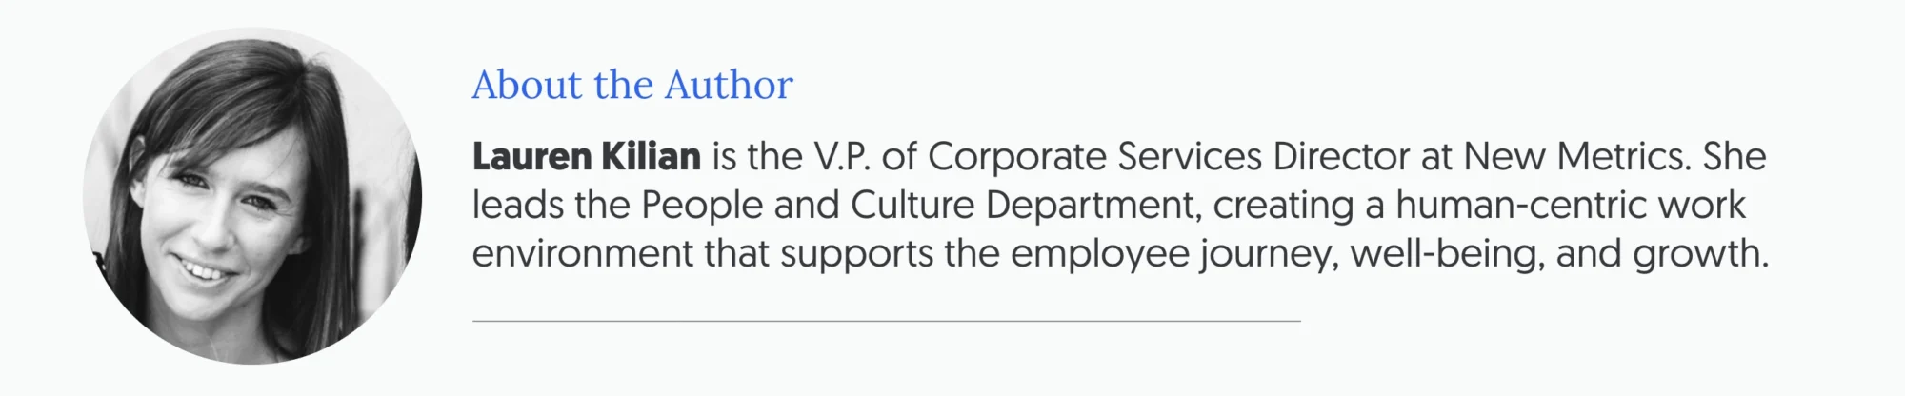Select the bold name Lauren Kilian
1905x396 pixels.
click(586, 157)
